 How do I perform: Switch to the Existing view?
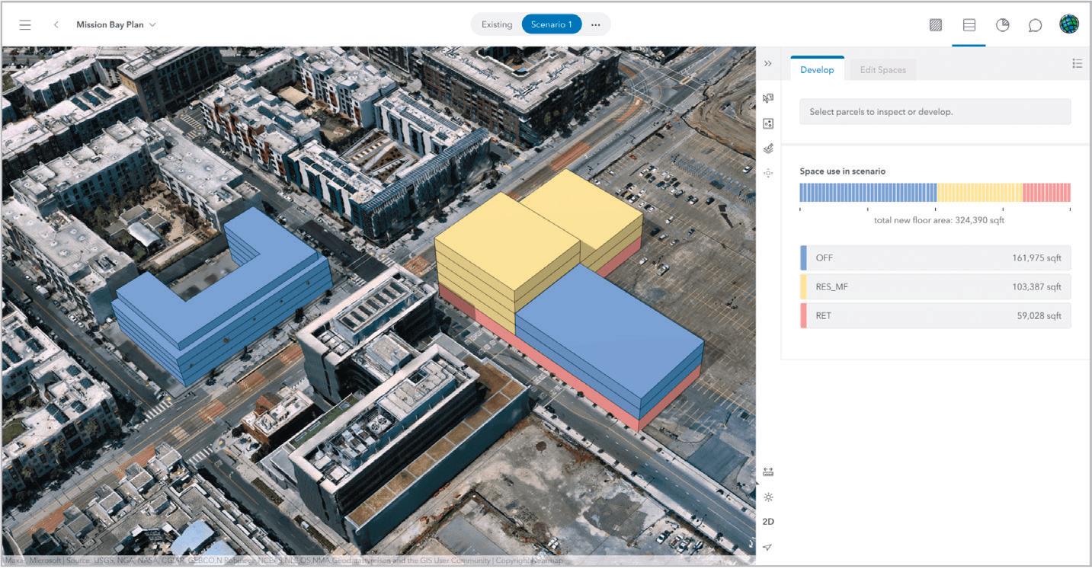pos(497,24)
